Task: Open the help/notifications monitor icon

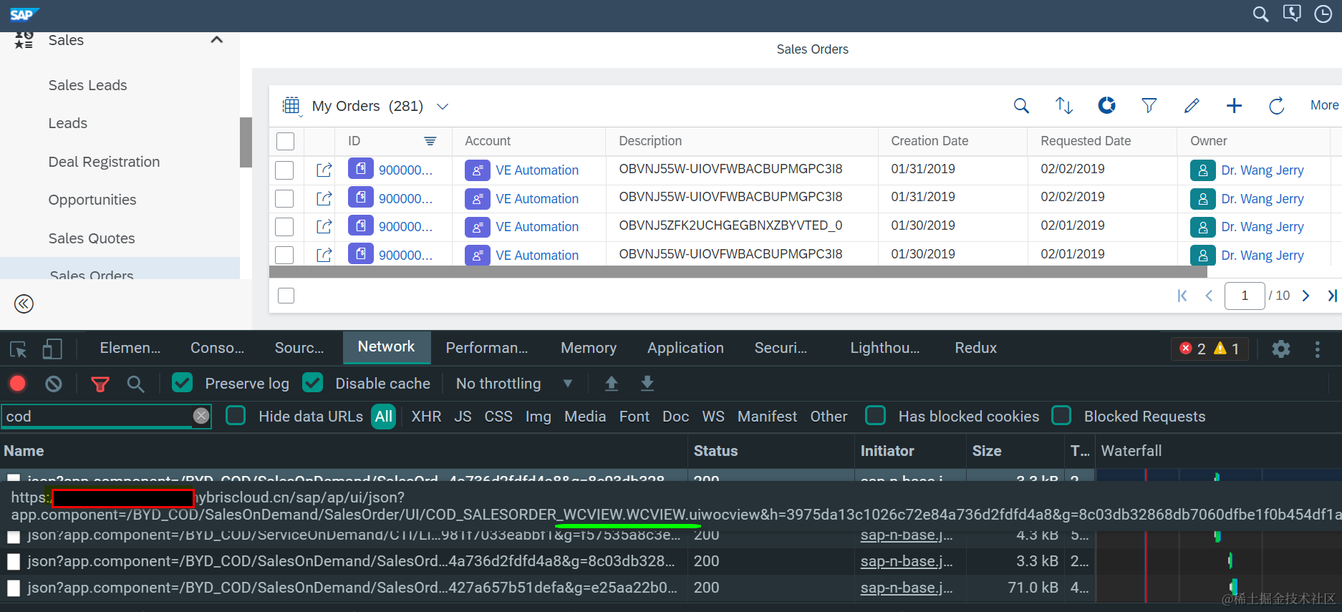Action: point(1292,14)
